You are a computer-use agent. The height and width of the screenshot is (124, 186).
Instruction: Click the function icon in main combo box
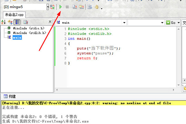[x=58, y=22]
